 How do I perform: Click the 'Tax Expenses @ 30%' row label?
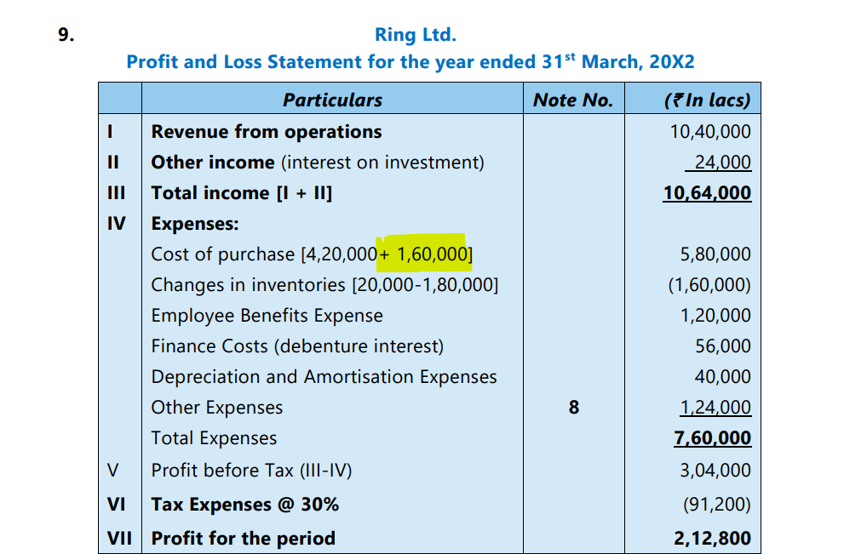point(244,505)
